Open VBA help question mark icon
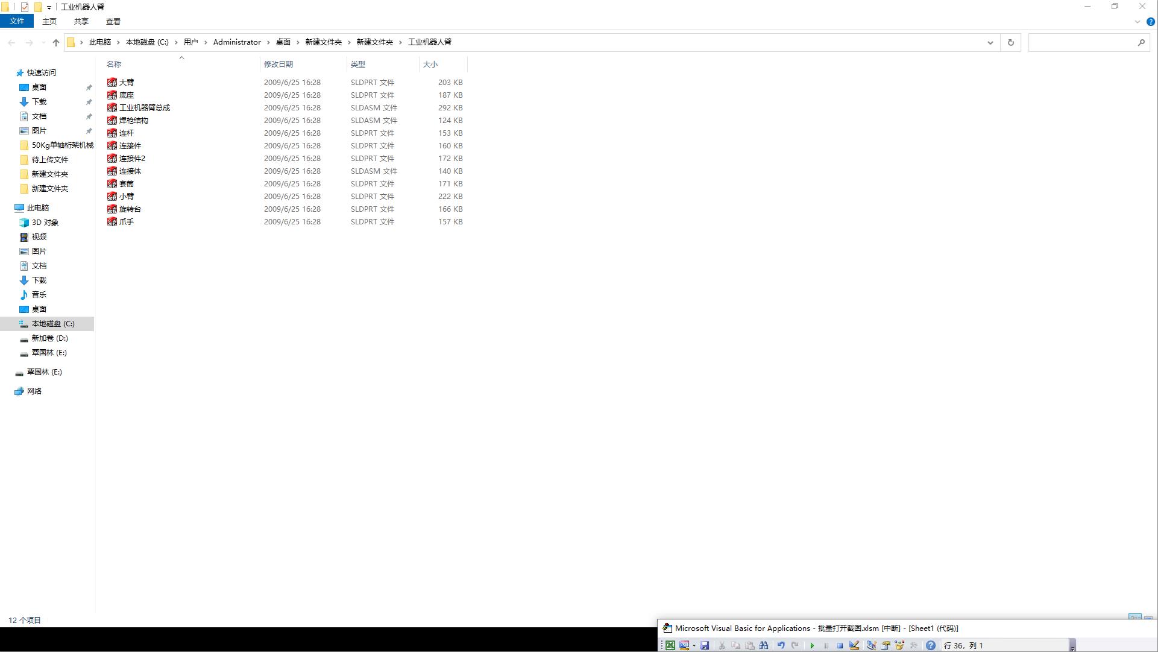Image resolution: width=1158 pixels, height=652 pixels. click(931, 645)
